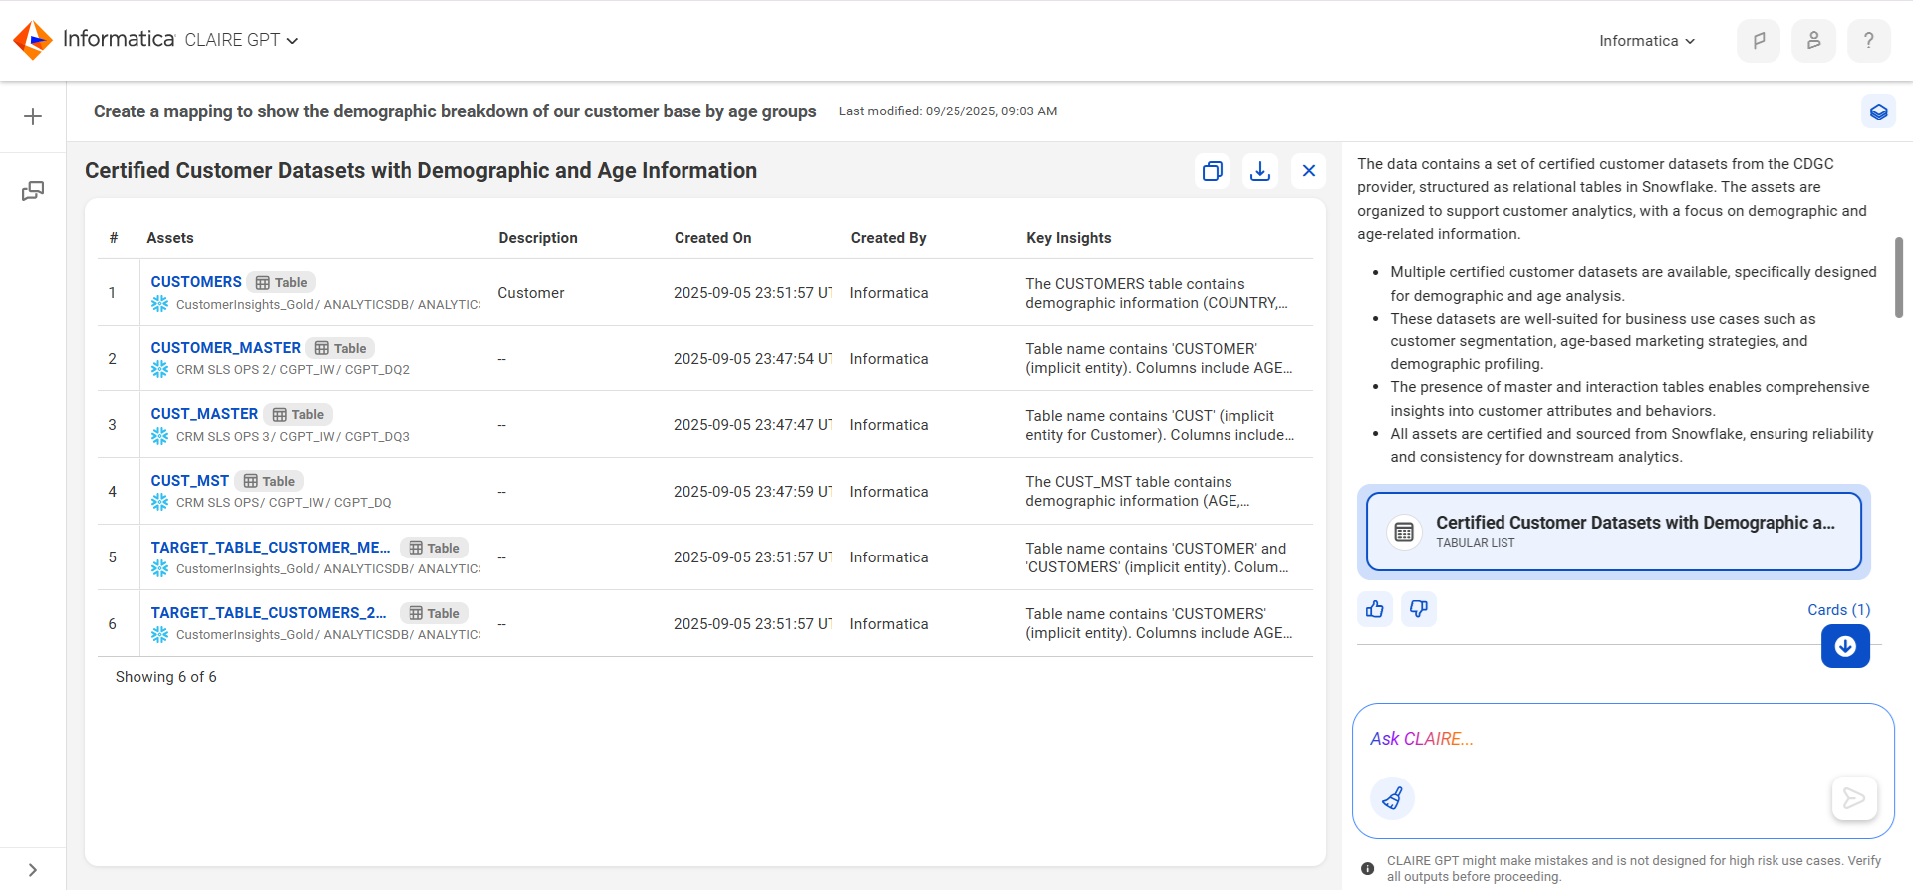
Task: Click the CUSTOMERS row key insights text
Action: (x=1157, y=293)
